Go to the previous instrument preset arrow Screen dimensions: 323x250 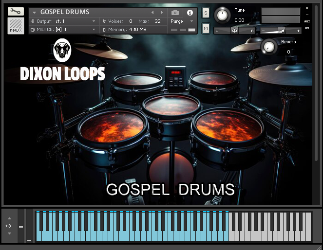152,12
